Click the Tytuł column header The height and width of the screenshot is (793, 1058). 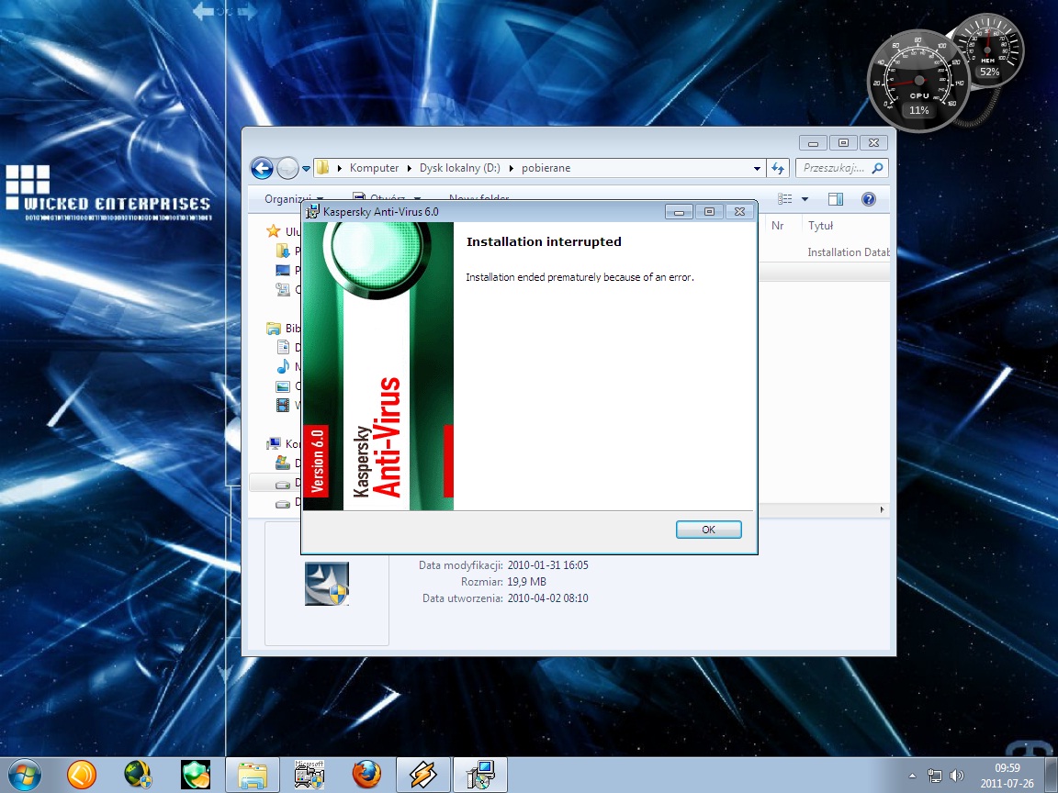[820, 226]
